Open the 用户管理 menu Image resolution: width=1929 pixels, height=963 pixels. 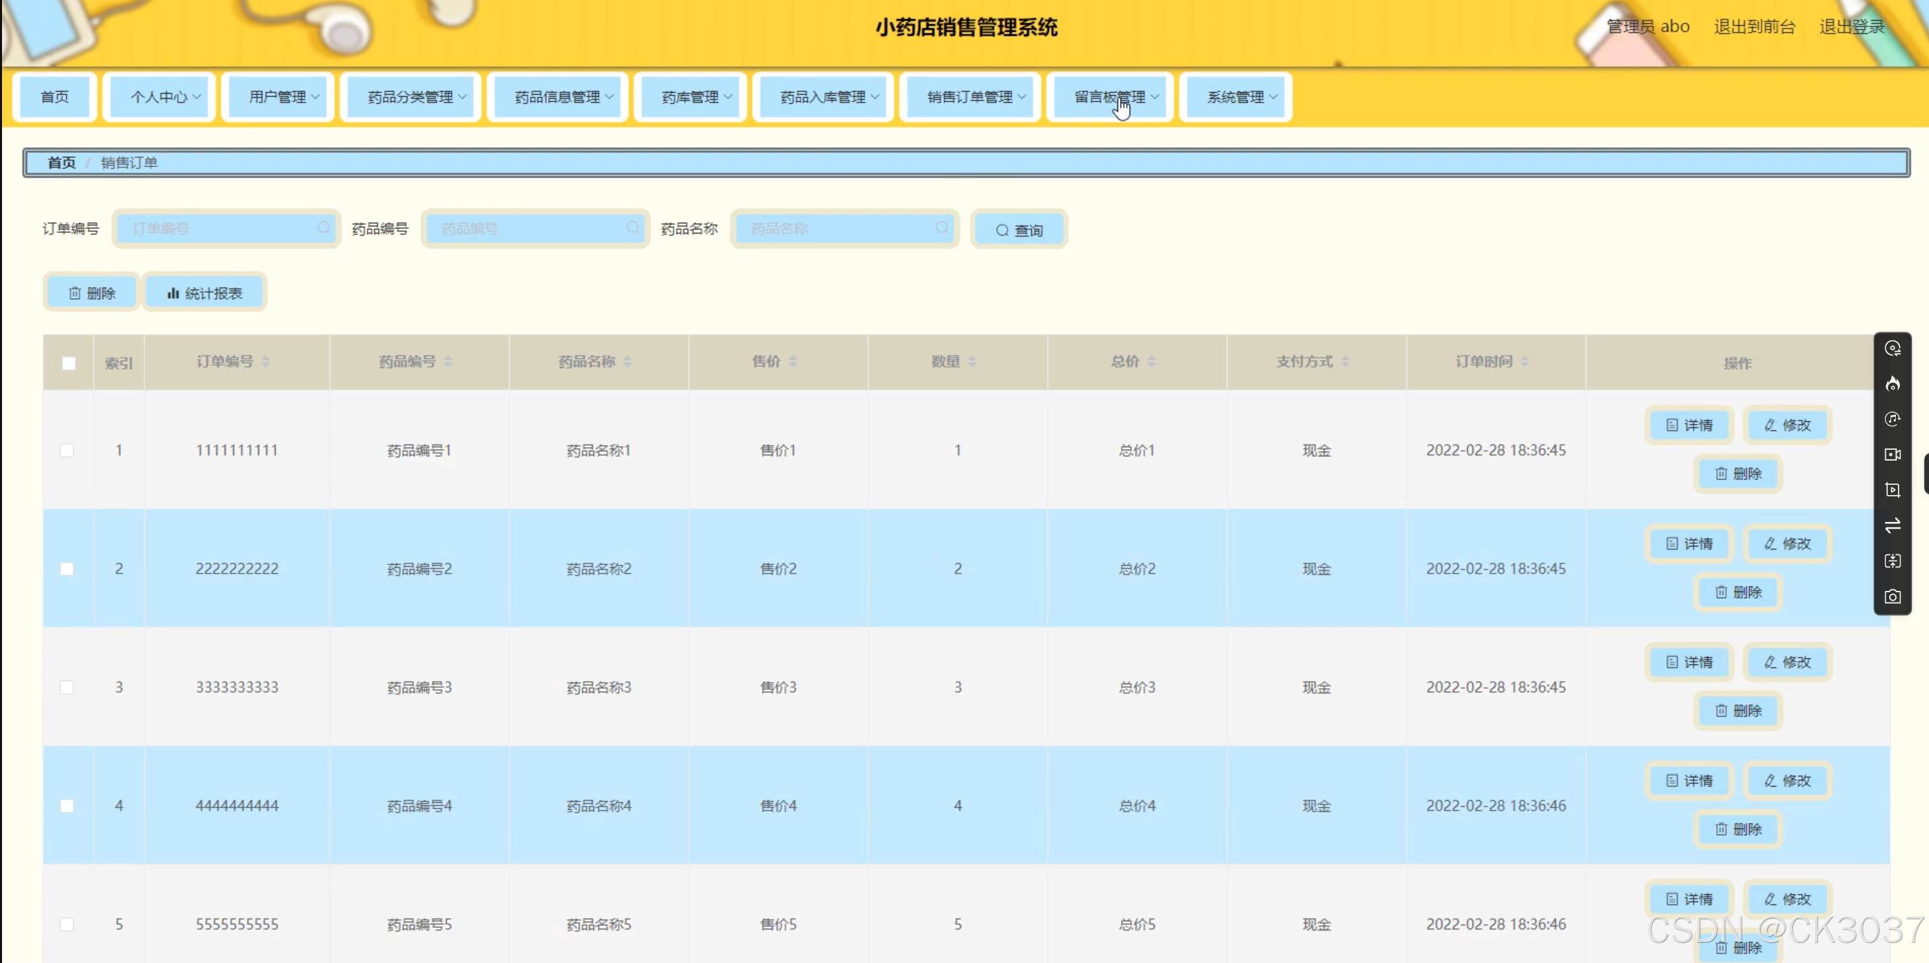284,97
